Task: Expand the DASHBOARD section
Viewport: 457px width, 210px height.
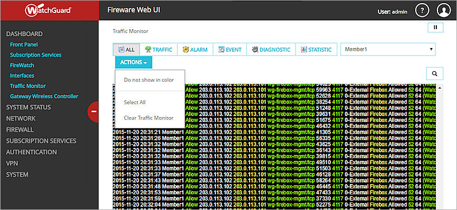Action: coord(24,34)
